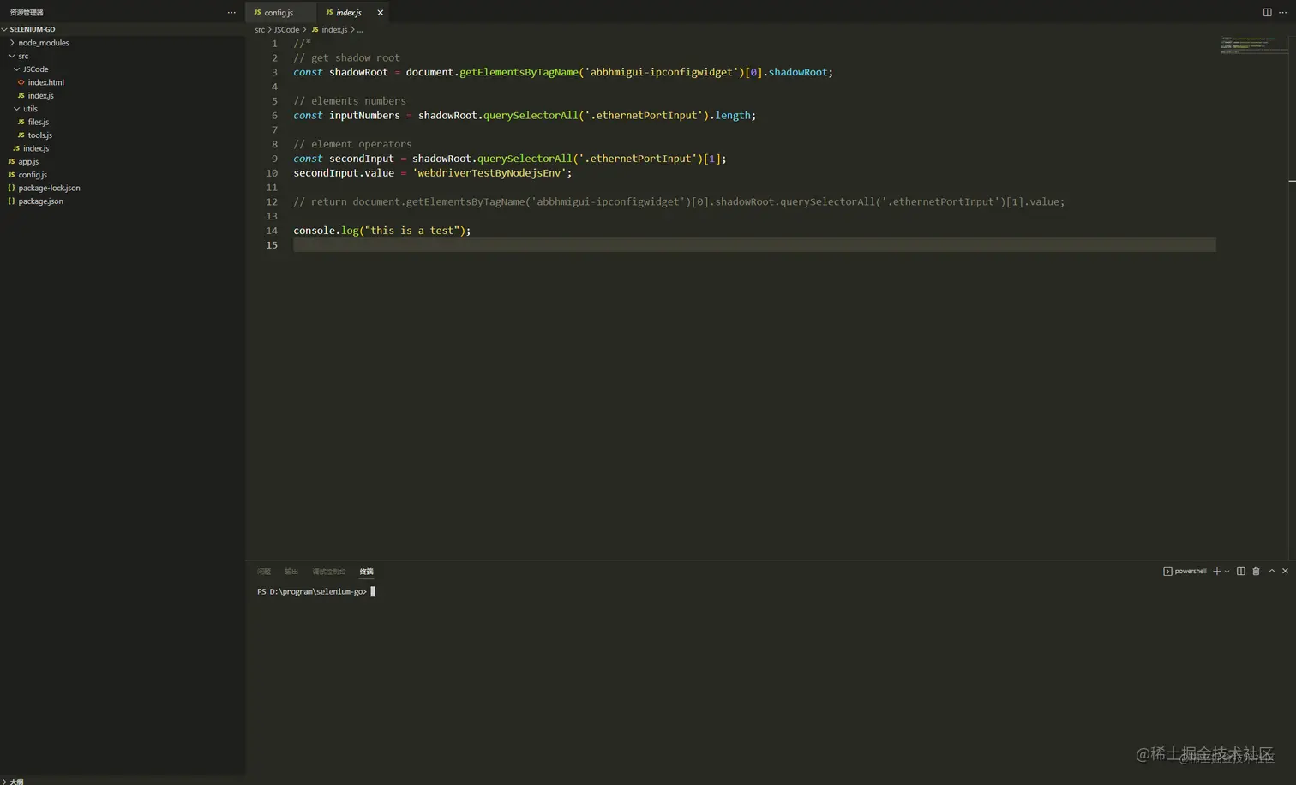The width and height of the screenshot is (1296, 785).
Task: Focus the PowerShell terminal prompt line
Action: pos(316,591)
